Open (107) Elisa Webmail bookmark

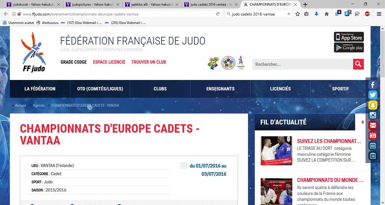point(81,23)
